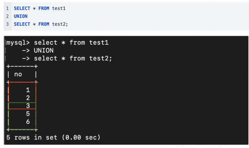Click the first SELECT keyword in the code block
Image resolution: width=249 pixels, height=148 pixels.
(22, 8)
